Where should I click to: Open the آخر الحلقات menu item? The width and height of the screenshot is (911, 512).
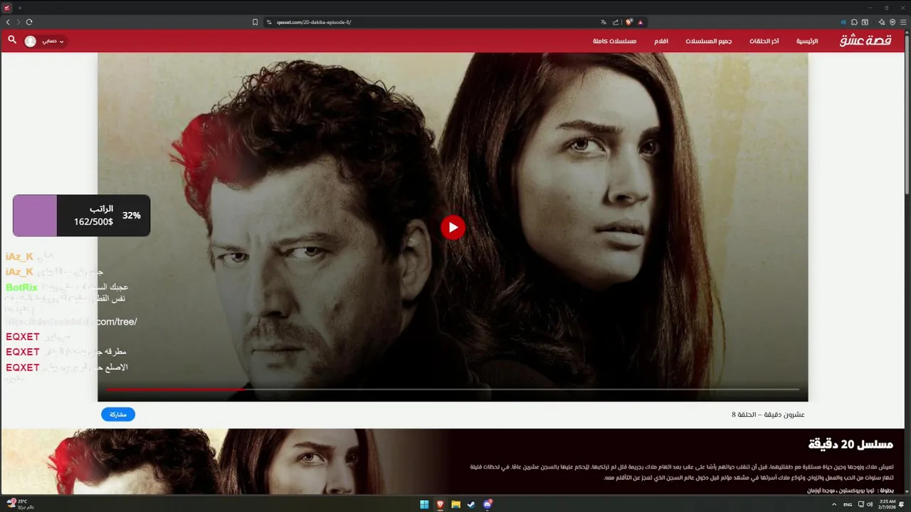[x=764, y=41]
